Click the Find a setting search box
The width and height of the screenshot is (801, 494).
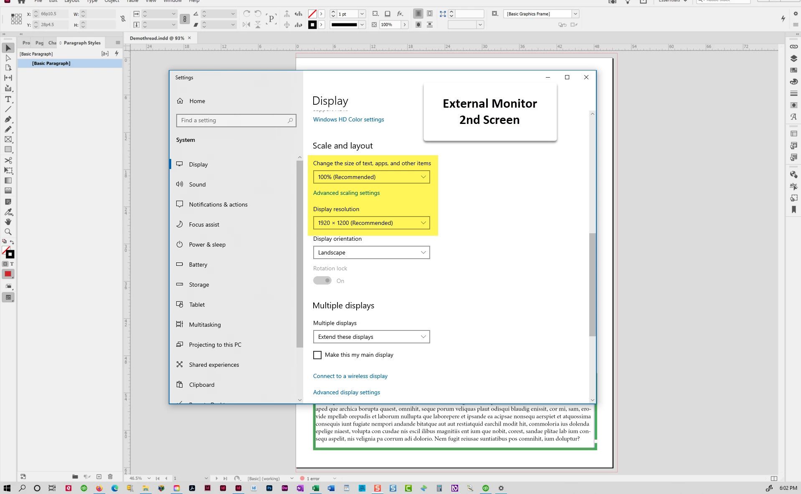236,121
